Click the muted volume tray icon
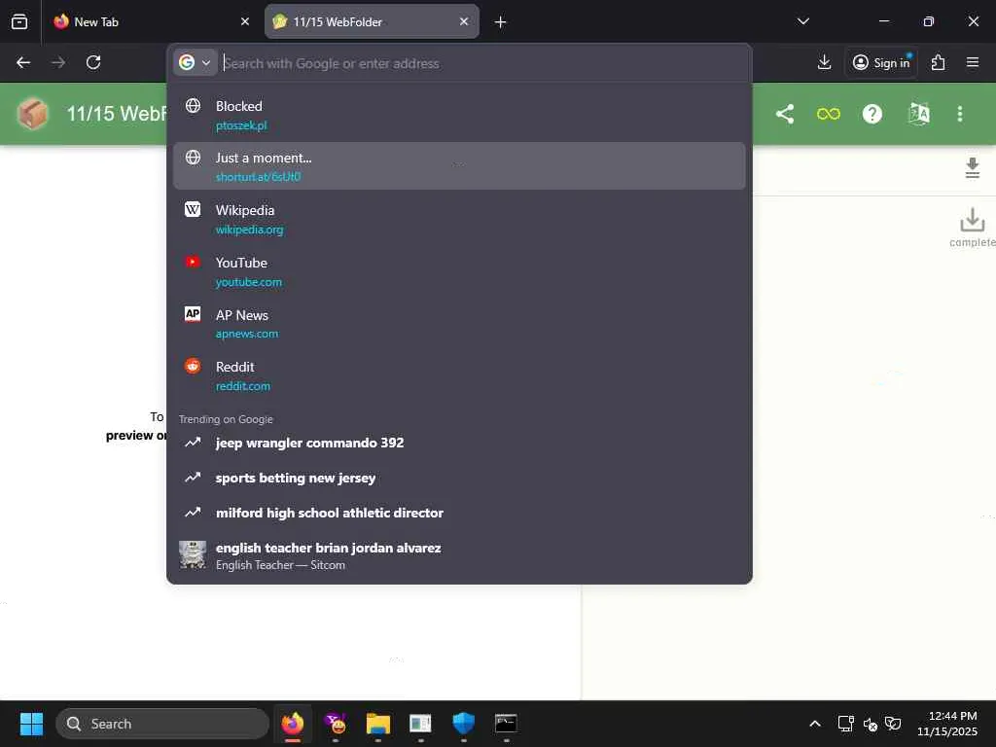The image size is (996, 747). tap(870, 724)
